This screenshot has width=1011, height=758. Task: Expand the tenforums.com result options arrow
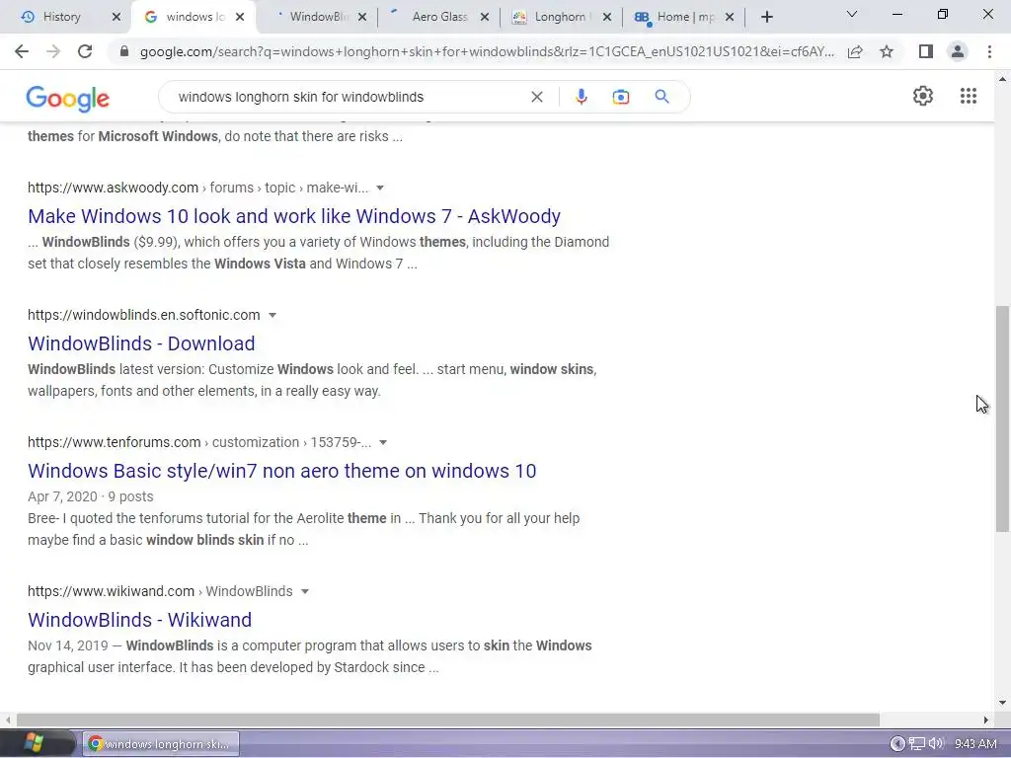[x=383, y=443]
